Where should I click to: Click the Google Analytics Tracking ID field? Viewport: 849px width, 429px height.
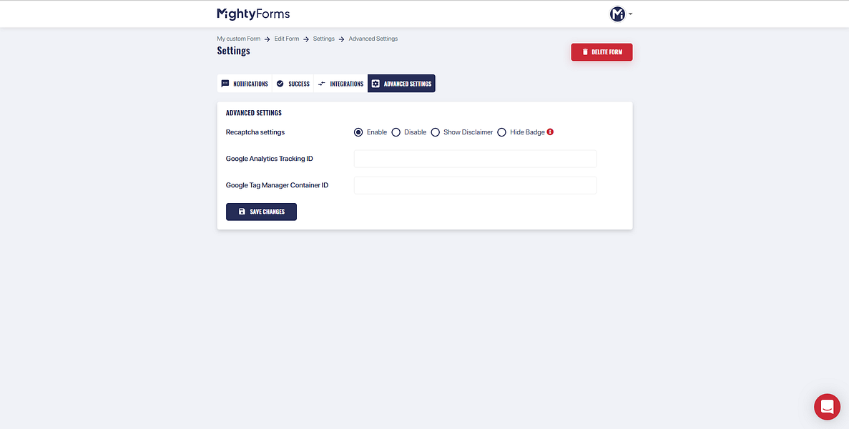coord(475,158)
